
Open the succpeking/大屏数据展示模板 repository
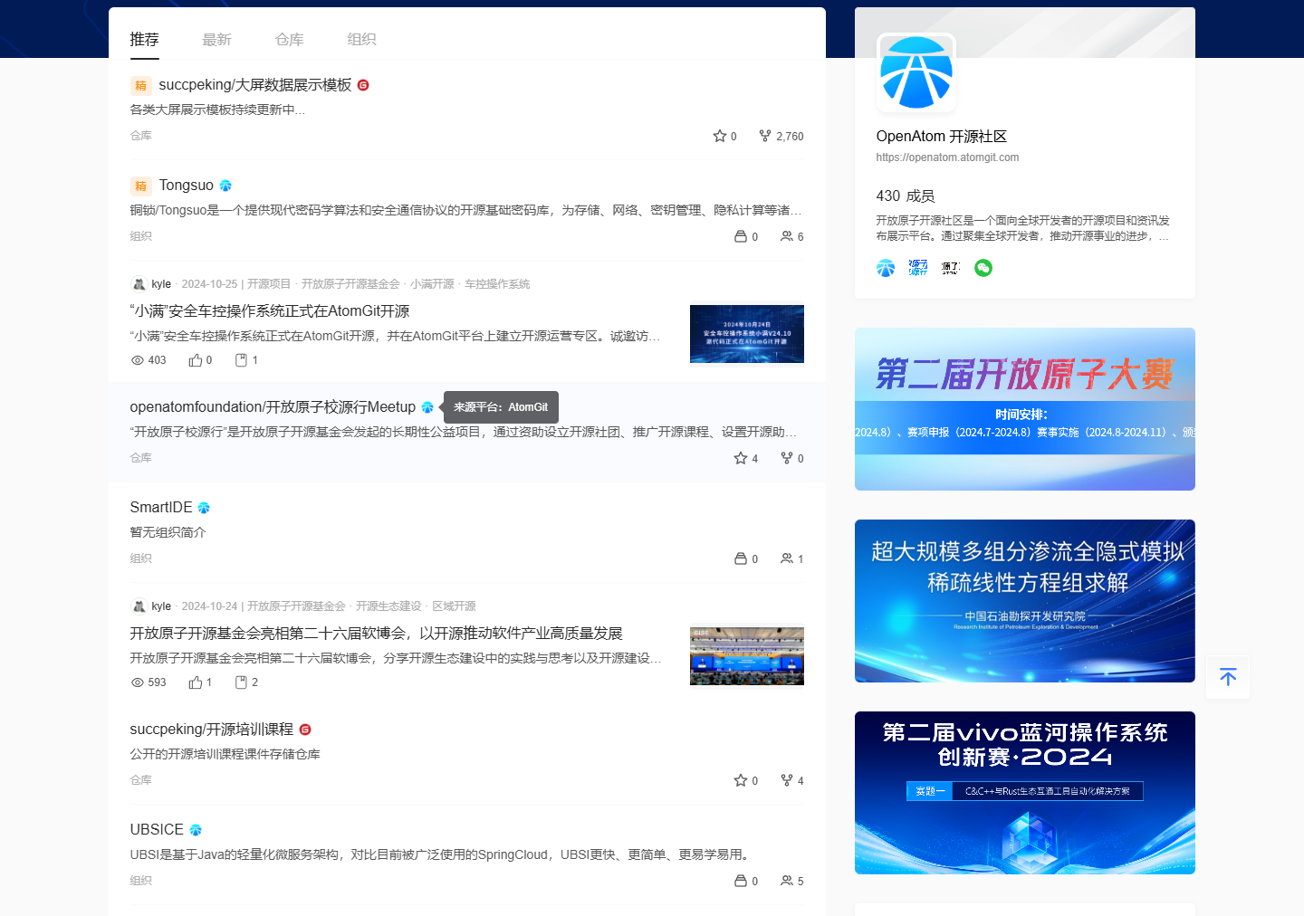[254, 85]
